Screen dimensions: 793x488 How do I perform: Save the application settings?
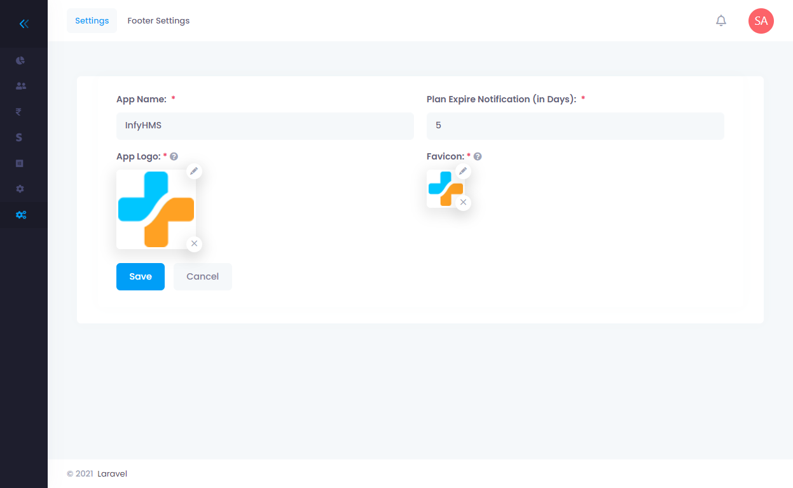140,276
